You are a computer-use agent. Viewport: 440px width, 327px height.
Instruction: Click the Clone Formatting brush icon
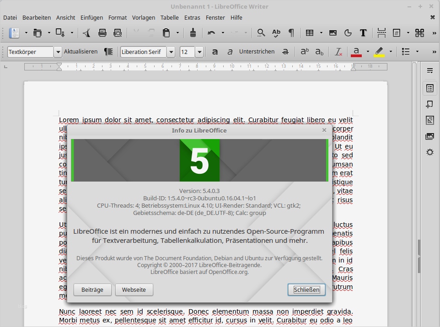coord(193,33)
